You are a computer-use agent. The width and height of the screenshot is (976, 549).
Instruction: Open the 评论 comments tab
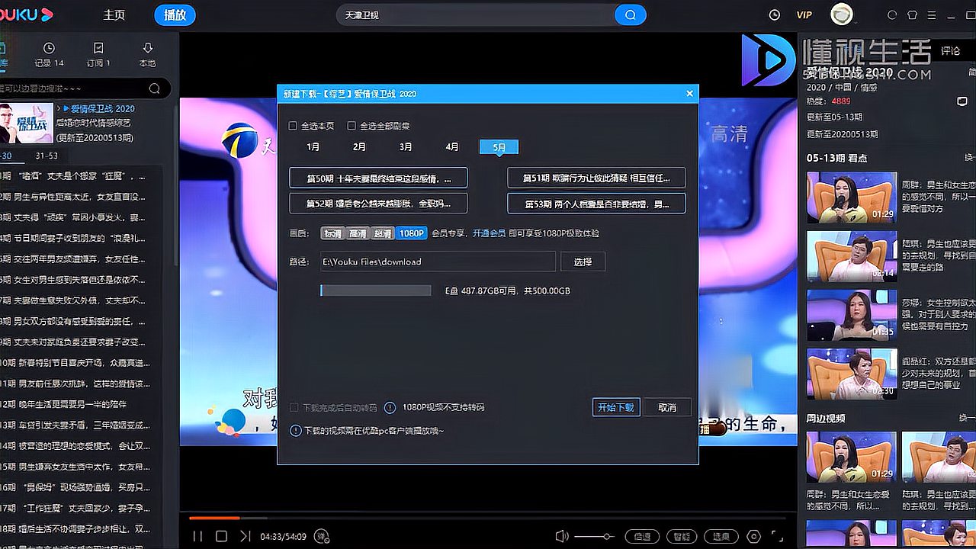point(950,50)
